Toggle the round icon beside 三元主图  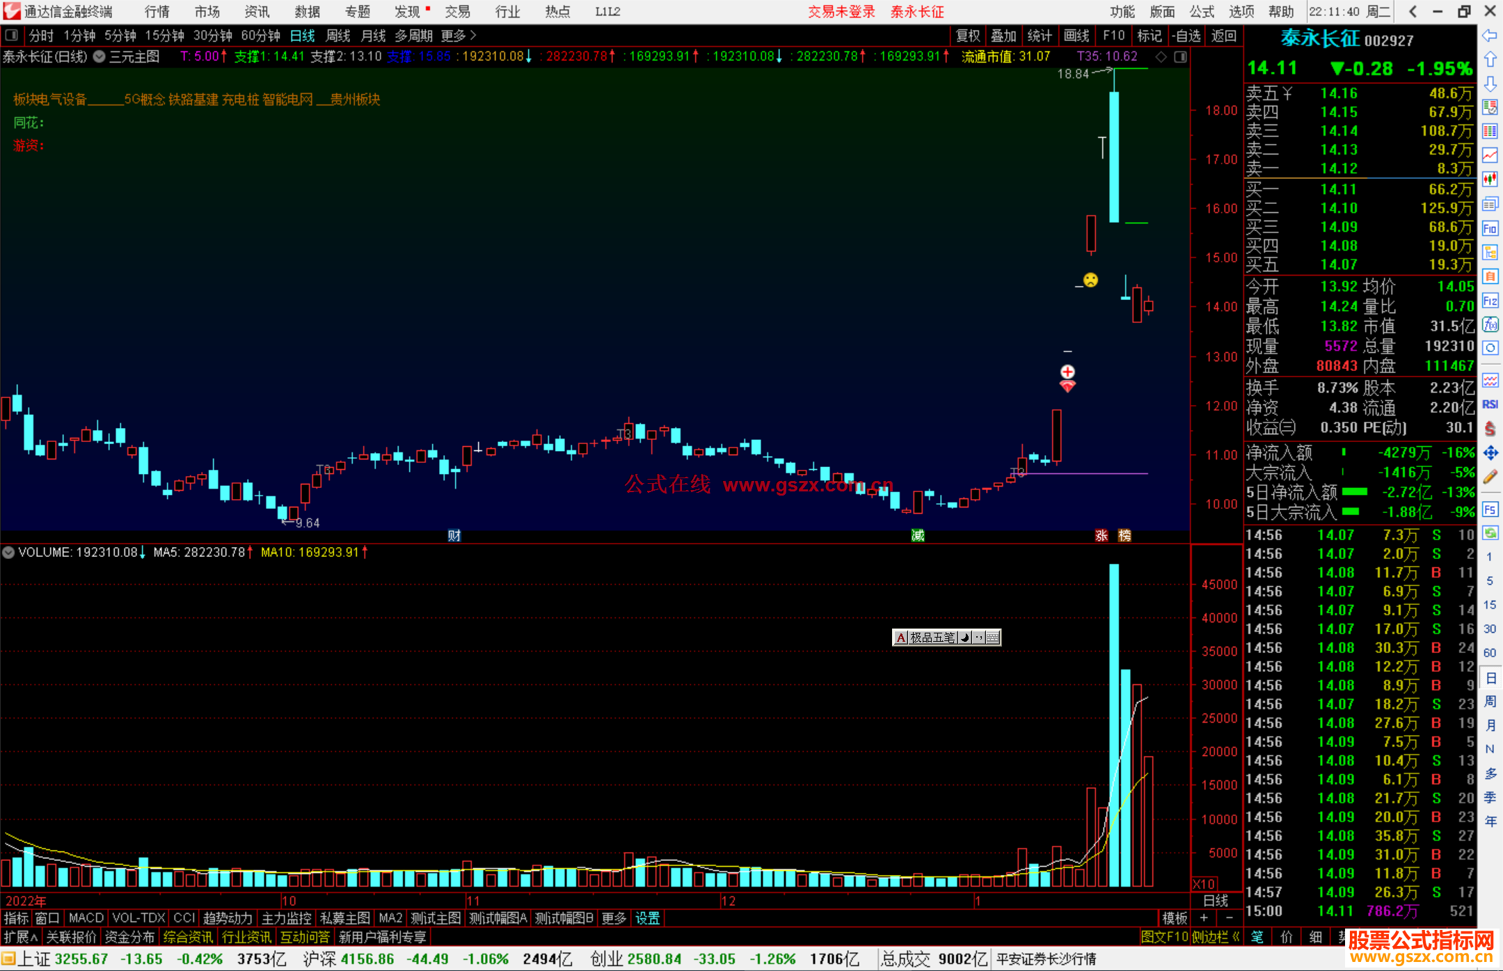(x=100, y=57)
